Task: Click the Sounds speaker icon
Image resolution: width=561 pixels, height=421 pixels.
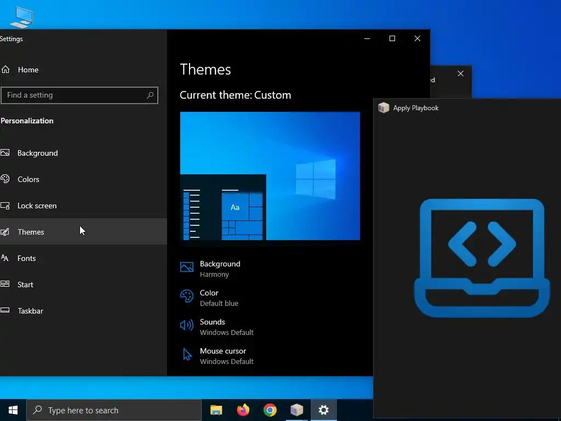Action: [x=187, y=325]
